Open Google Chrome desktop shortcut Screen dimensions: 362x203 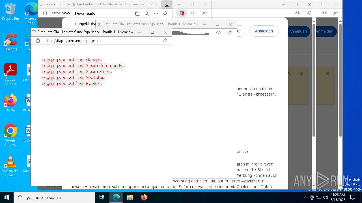[x=10, y=135]
